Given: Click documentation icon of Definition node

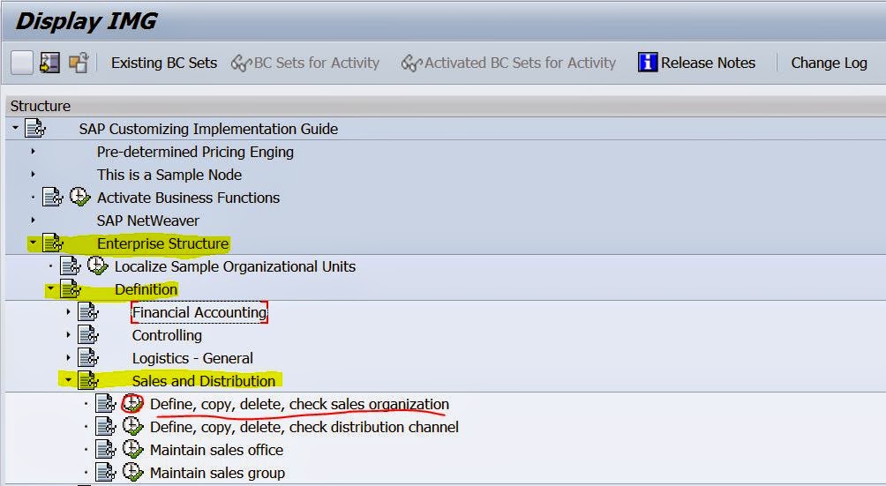Looking at the screenshot, I should (x=70, y=289).
